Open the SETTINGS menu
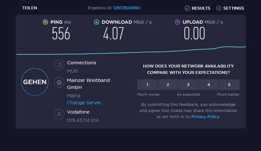Viewport: 261px width, 151px height. click(233, 8)
